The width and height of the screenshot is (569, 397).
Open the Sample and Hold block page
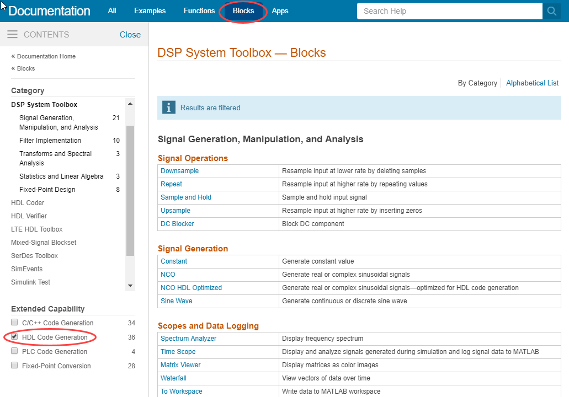coord(186,197)
